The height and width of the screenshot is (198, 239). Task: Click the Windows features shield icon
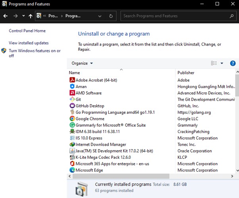[4, 51]
